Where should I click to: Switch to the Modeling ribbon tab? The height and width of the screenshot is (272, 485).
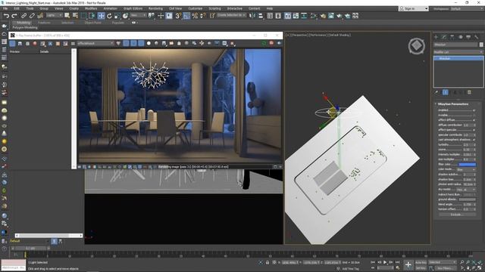[23, 23]
